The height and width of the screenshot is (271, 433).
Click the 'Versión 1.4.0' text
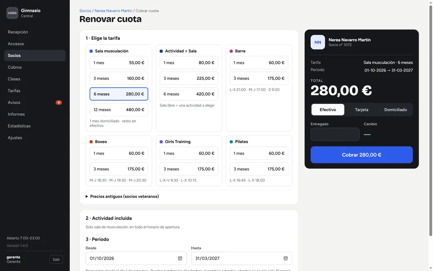coord(17,246)
